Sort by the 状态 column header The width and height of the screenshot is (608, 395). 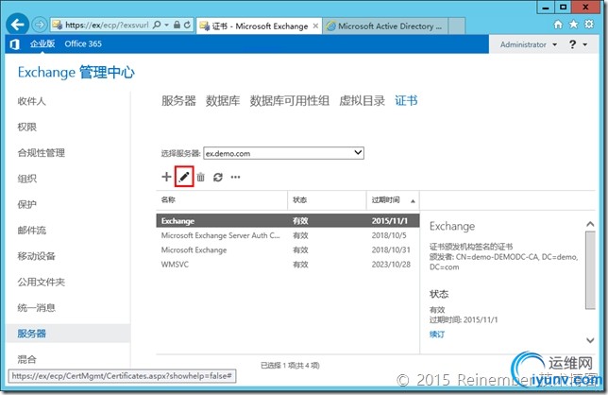pyautogui.click(x=327, y=200)
